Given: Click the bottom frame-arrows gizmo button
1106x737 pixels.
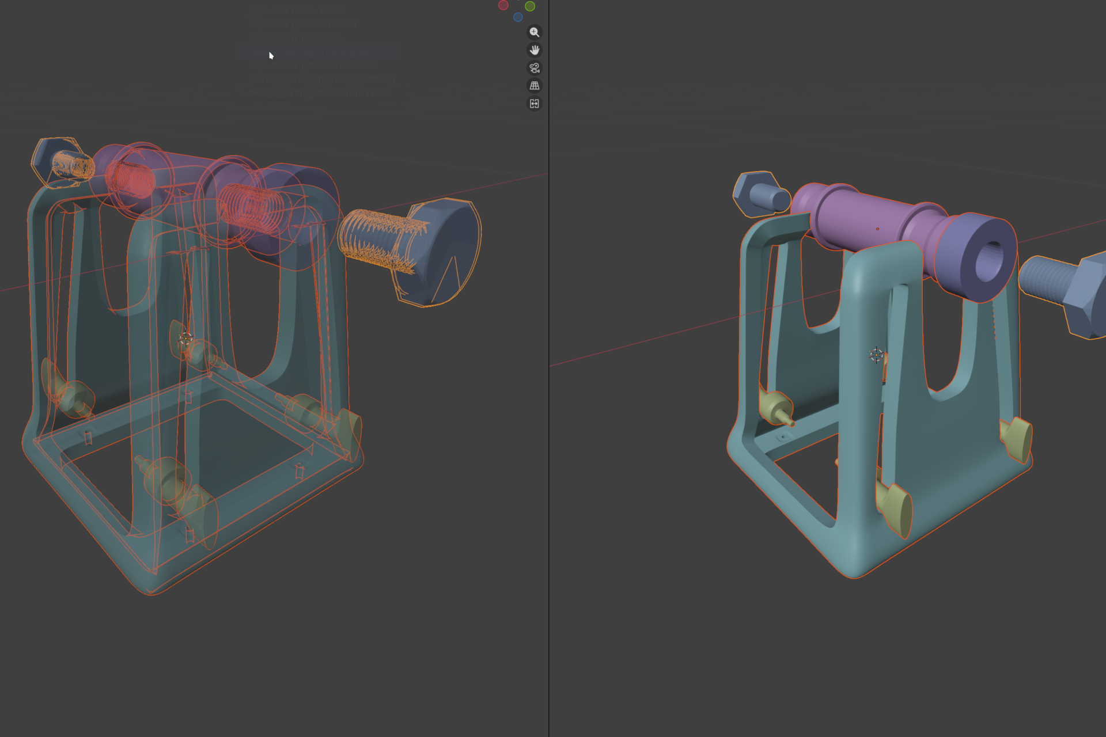Looking at the screenshot, I should 534,104.
